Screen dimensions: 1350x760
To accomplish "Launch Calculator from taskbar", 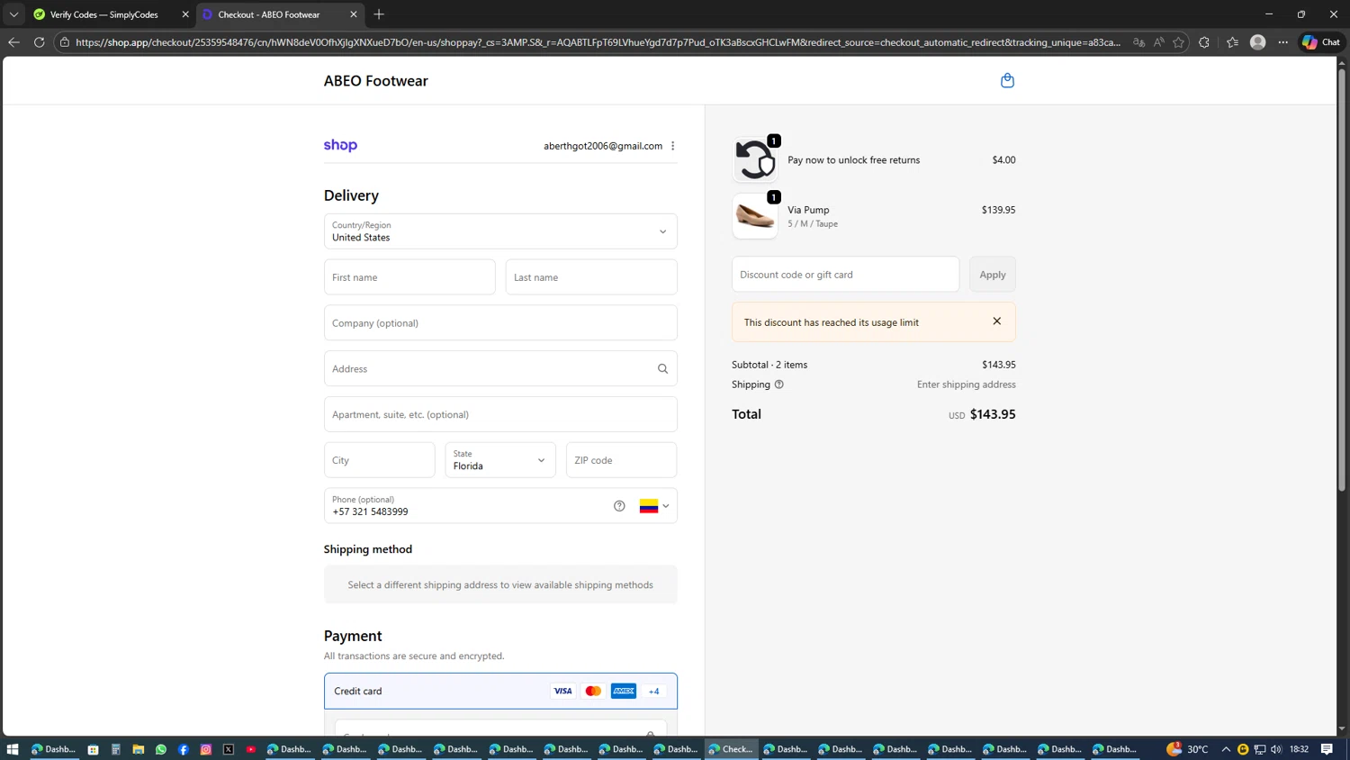I will pos(115,749).
